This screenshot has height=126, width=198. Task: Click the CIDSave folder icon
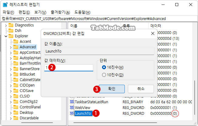[16, 91]
